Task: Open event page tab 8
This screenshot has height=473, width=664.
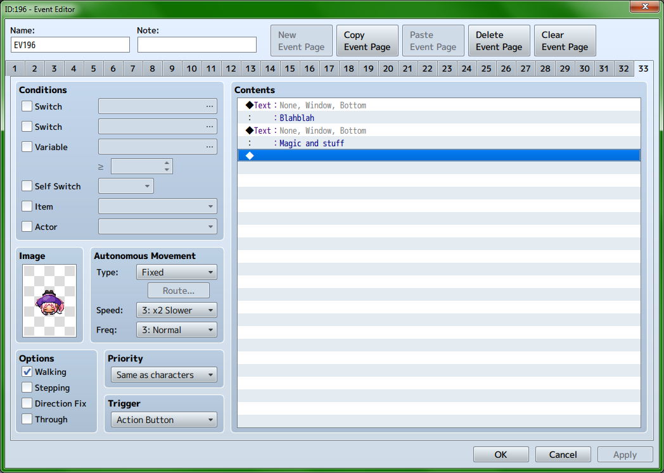Action: tap(153, 68)
